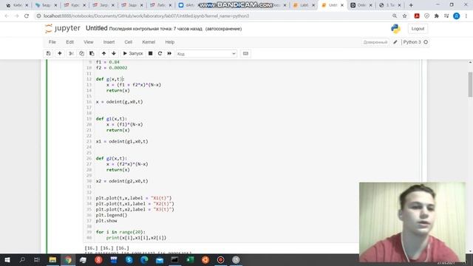The image size is (473, 266).
Task: Open the Kernel menu
Action: 149,42
